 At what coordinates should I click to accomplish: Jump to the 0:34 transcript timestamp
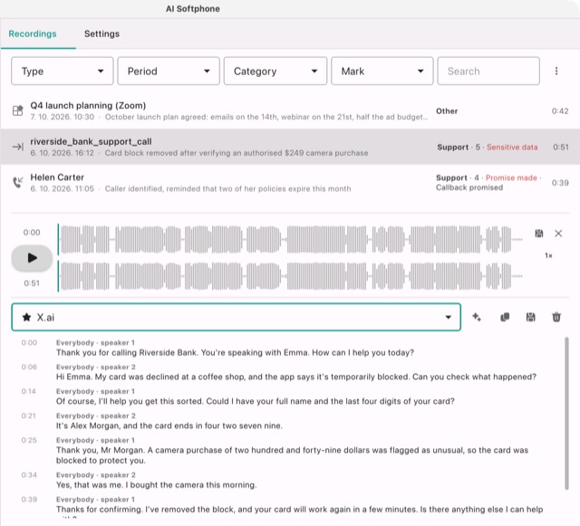point(29,475)
